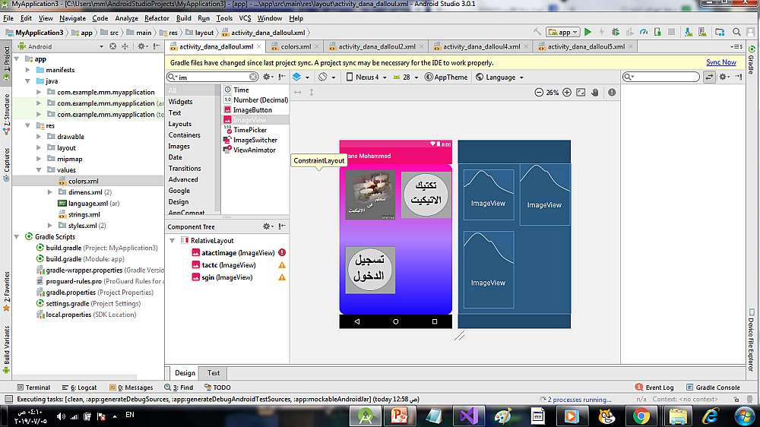
Task: Switch to the colors.xml tab
Action: 295,46
